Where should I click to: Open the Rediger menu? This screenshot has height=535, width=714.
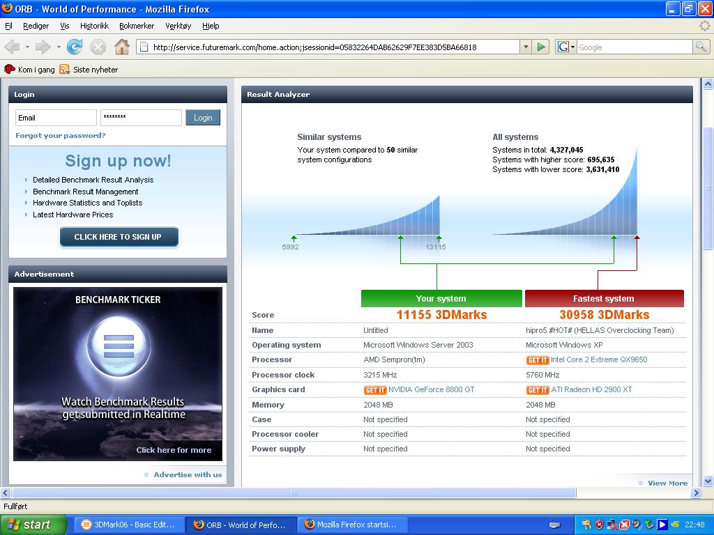(x=36, y=26)
